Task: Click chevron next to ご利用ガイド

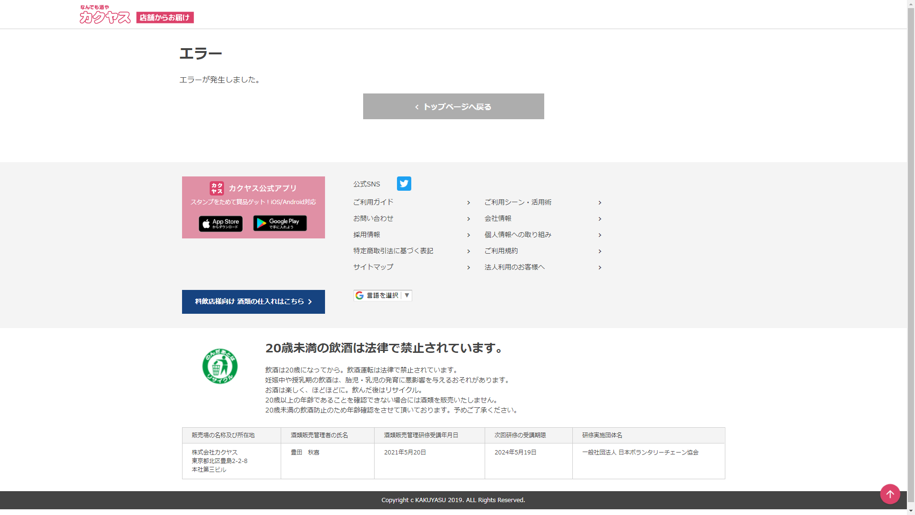Action: [x=468, y=203]
